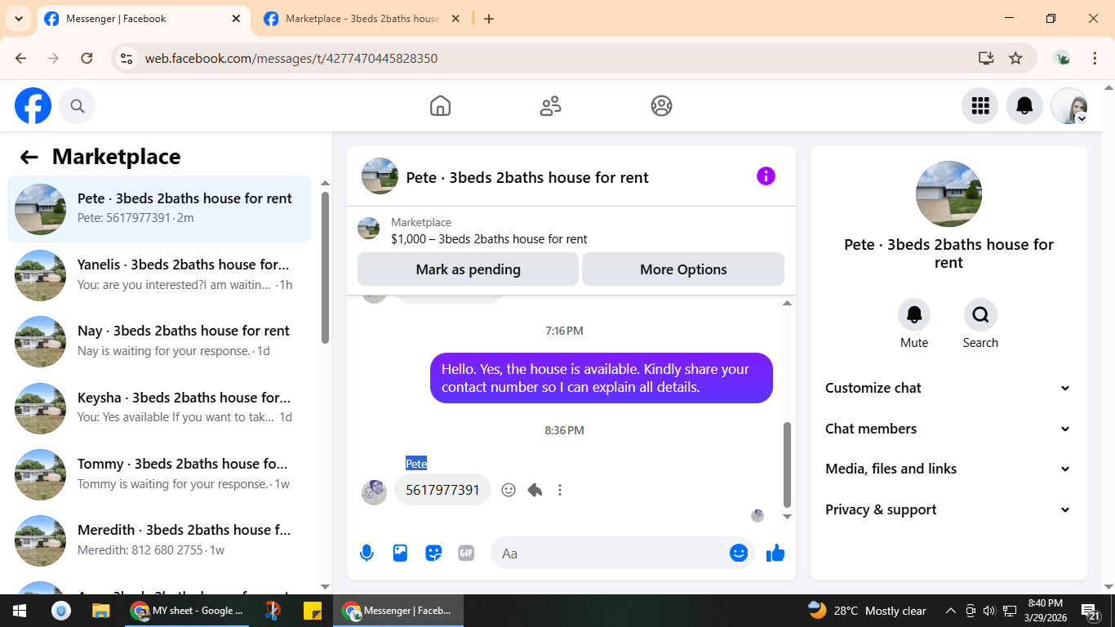This screenshot has height=627, width=1115.
Task: Open the volume control in system tray
Action: point(989,611)
